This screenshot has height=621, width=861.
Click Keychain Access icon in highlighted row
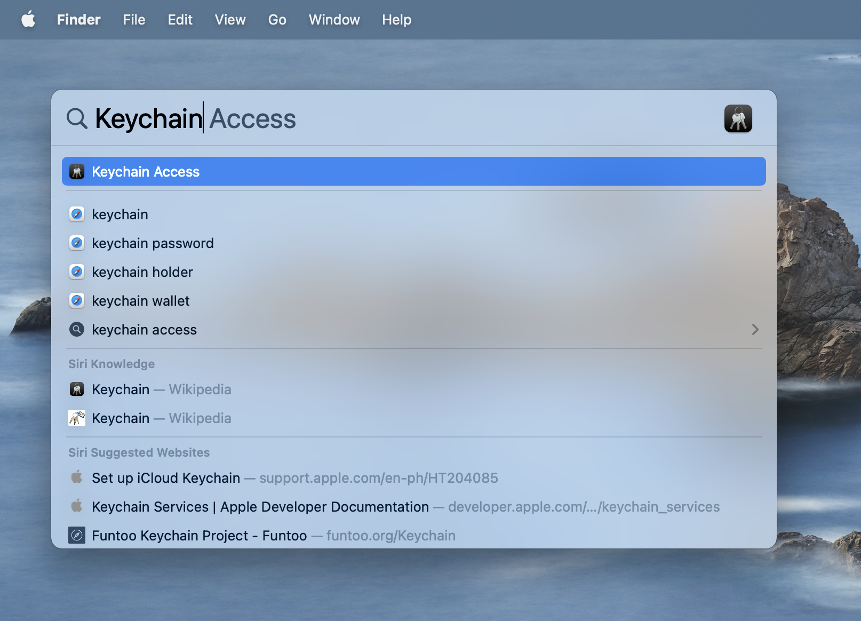click(x=77, y=171)
